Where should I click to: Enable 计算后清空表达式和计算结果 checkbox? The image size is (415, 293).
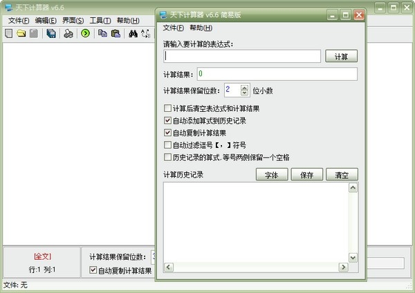click(167, 108)
